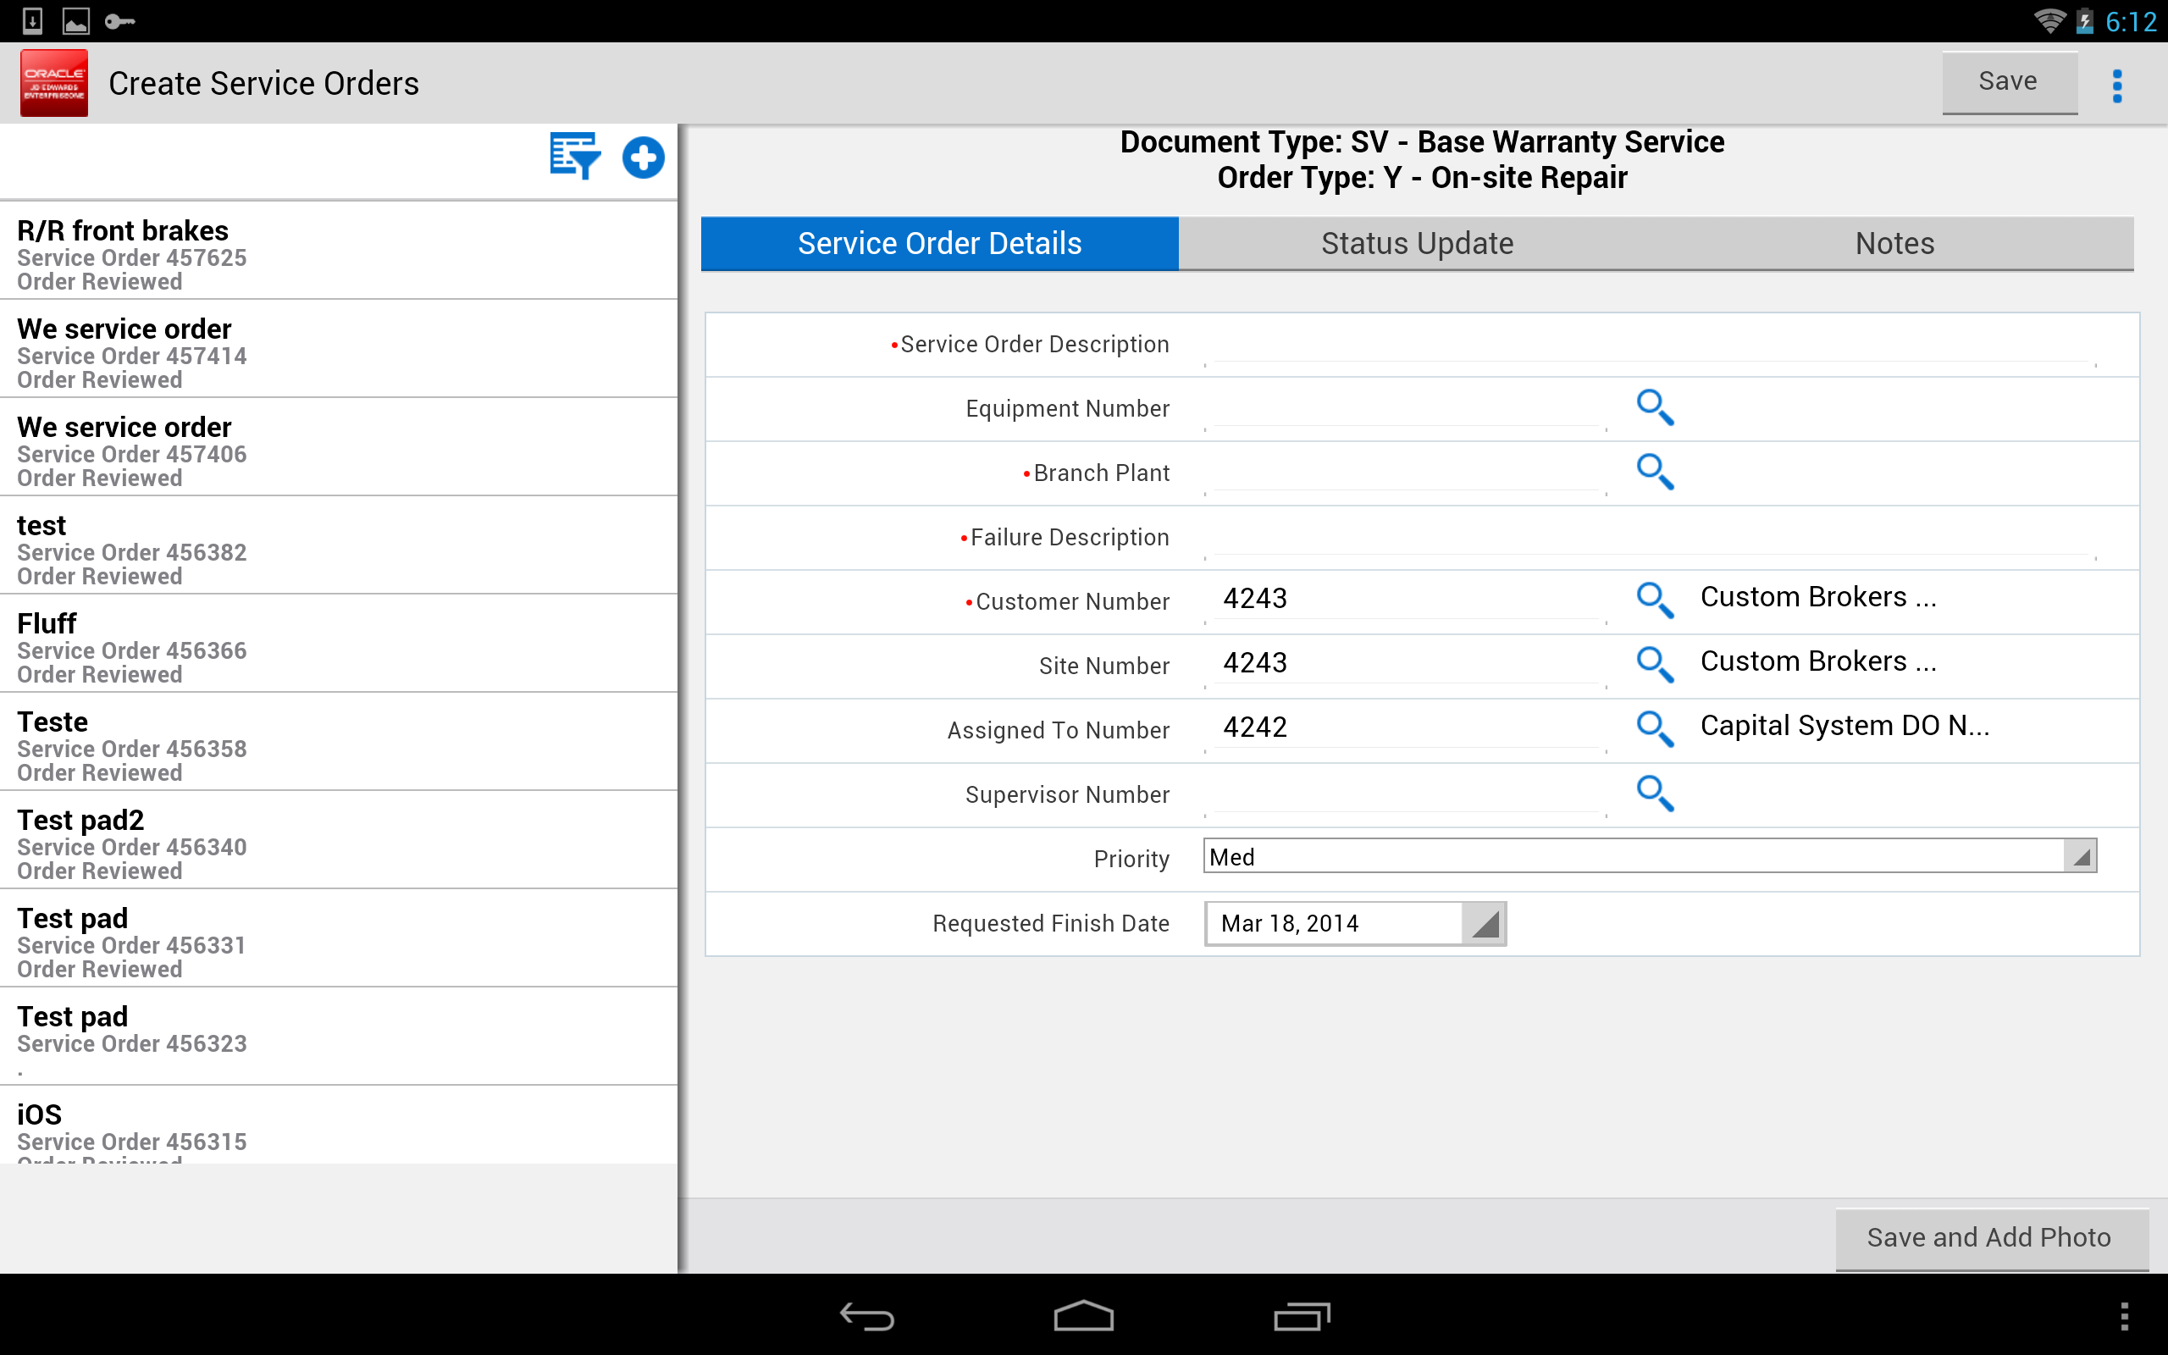
Task: Tap the battery charging status icon
Action: [2085, 20]
